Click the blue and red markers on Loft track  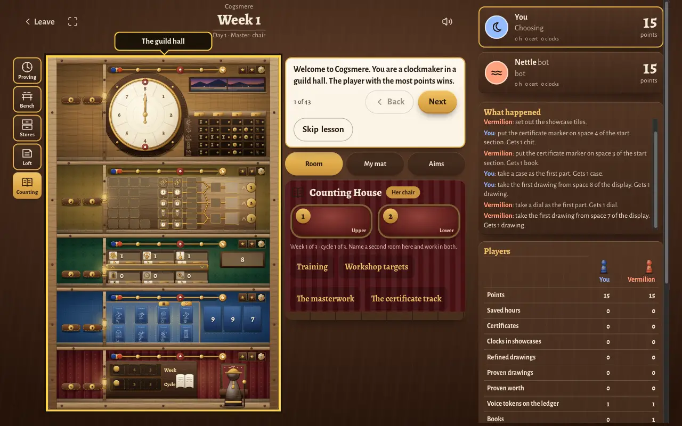[x=116, y=297]
